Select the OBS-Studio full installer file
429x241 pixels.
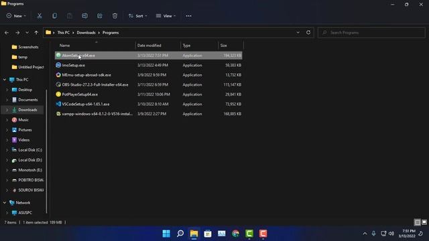[149, 85]
